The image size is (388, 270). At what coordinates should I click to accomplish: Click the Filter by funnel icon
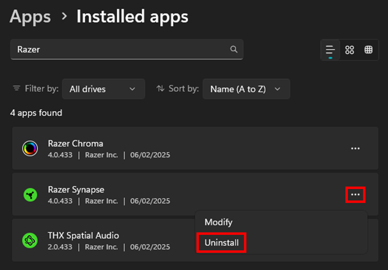tap(16, 88)
